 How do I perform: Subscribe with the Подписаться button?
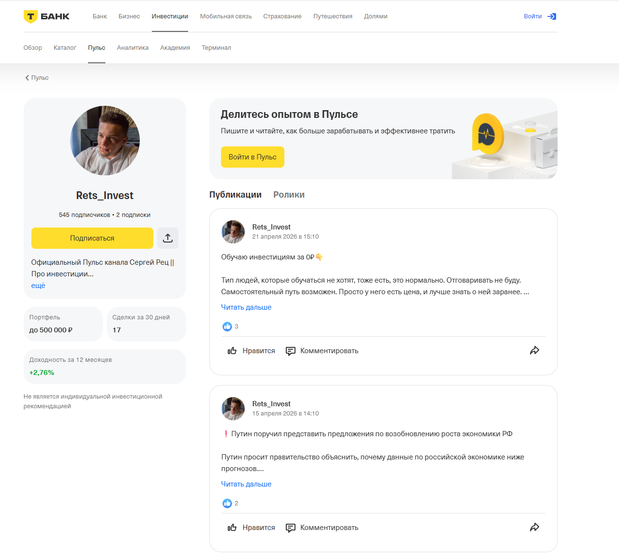pyautogui.click(x=92, y=238)
